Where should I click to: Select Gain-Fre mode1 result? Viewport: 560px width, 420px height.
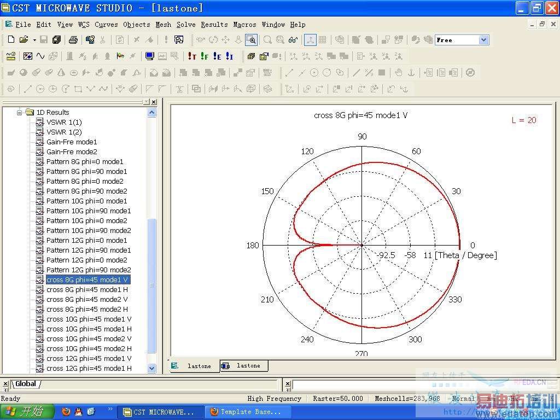[72, 142]
